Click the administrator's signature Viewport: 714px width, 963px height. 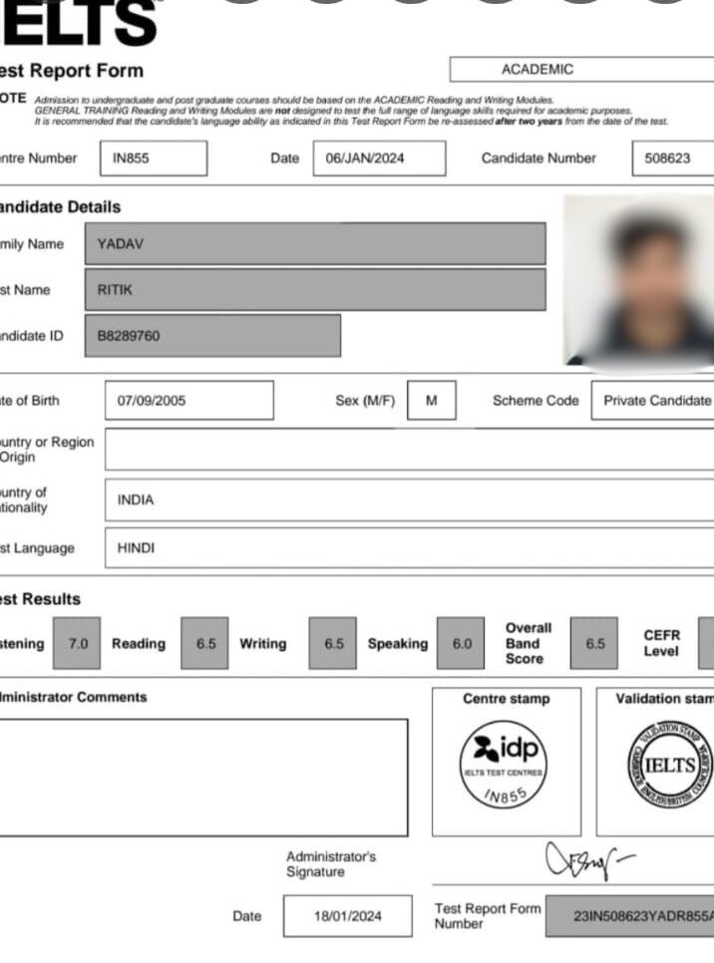587,858
